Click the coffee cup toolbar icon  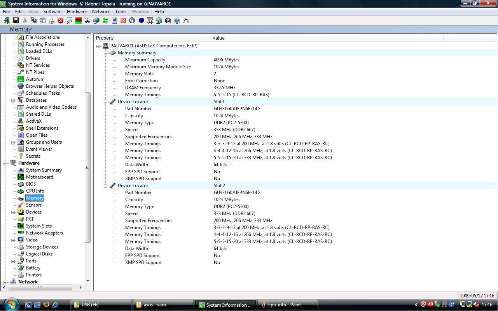click(186, 21)
